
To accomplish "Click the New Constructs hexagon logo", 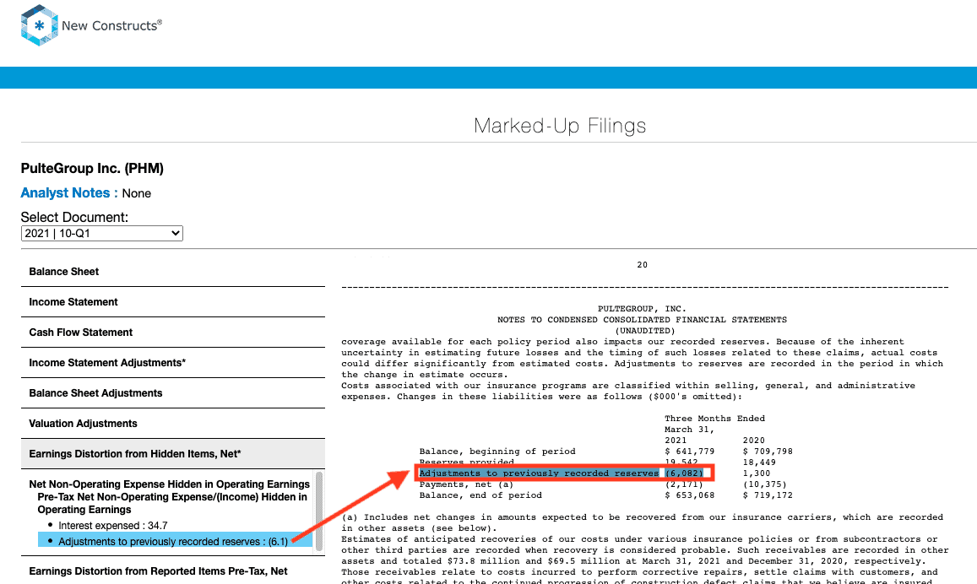I will click(39, 25).
